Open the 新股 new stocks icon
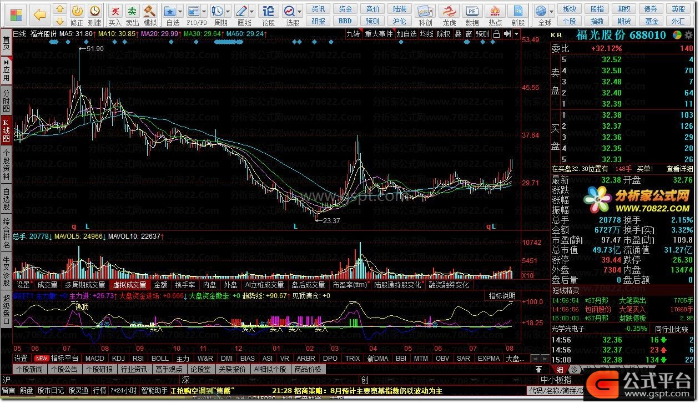This screenshot has width=700, height=403. [x=518, y=15]
